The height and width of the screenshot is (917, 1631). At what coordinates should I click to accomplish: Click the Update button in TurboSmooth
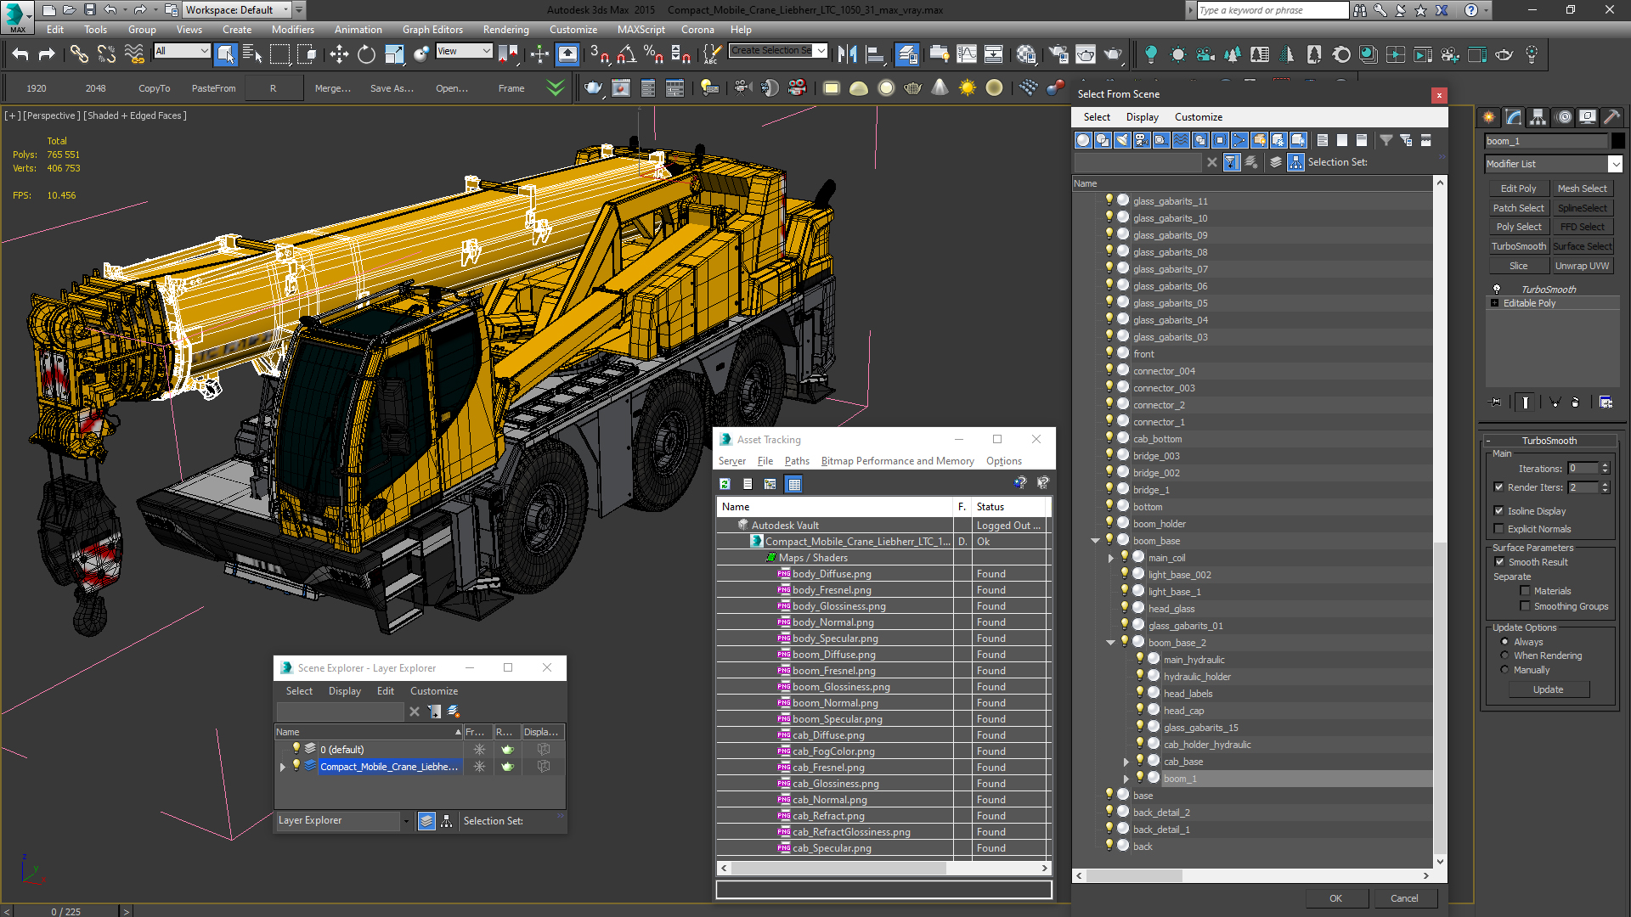click(x=1548, y=689)
